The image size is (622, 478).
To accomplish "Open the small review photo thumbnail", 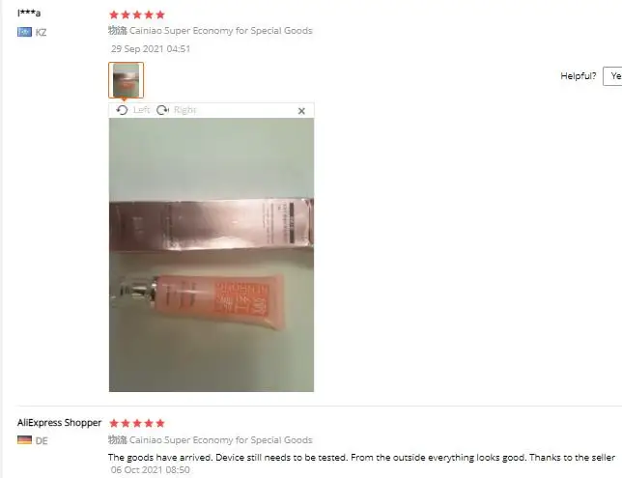I will click(127, 80).
